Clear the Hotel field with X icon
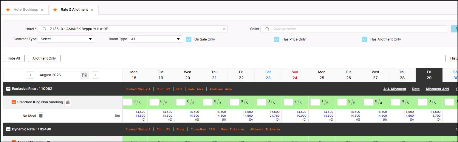This screenshot has height=142, width=458. click(x=224, y=29)
